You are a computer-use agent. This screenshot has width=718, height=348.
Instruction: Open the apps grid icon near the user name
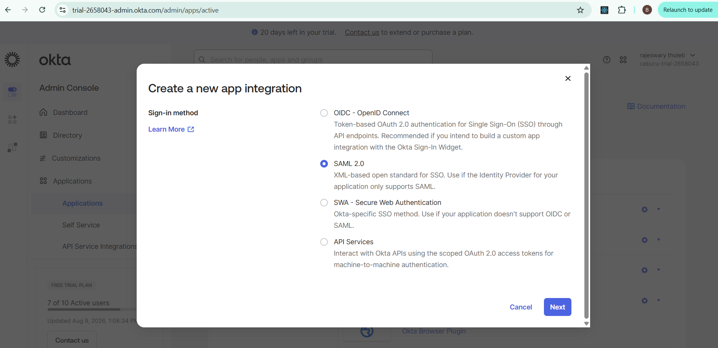pyautogui.click(x=623, y=60)
